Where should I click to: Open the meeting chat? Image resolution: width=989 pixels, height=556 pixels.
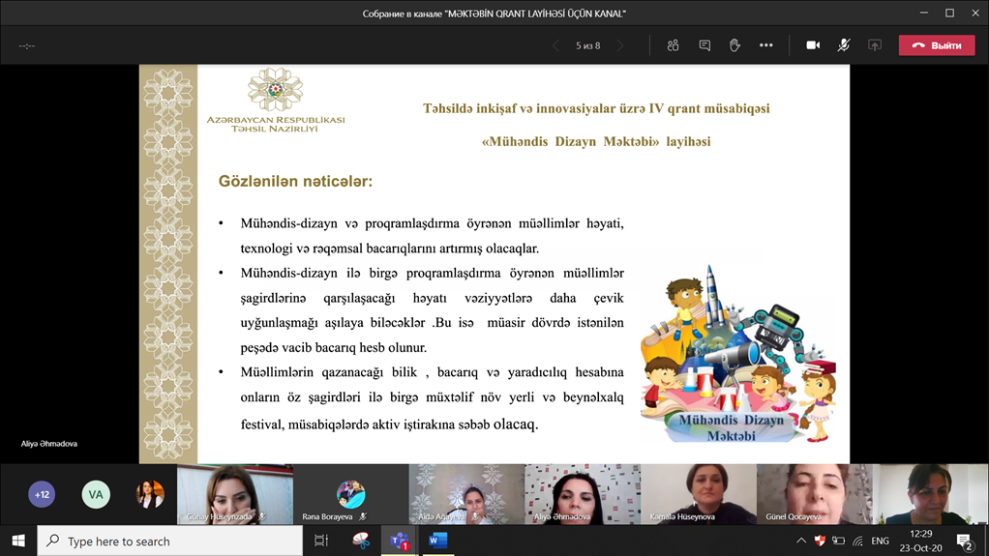[x=704, y=45]
